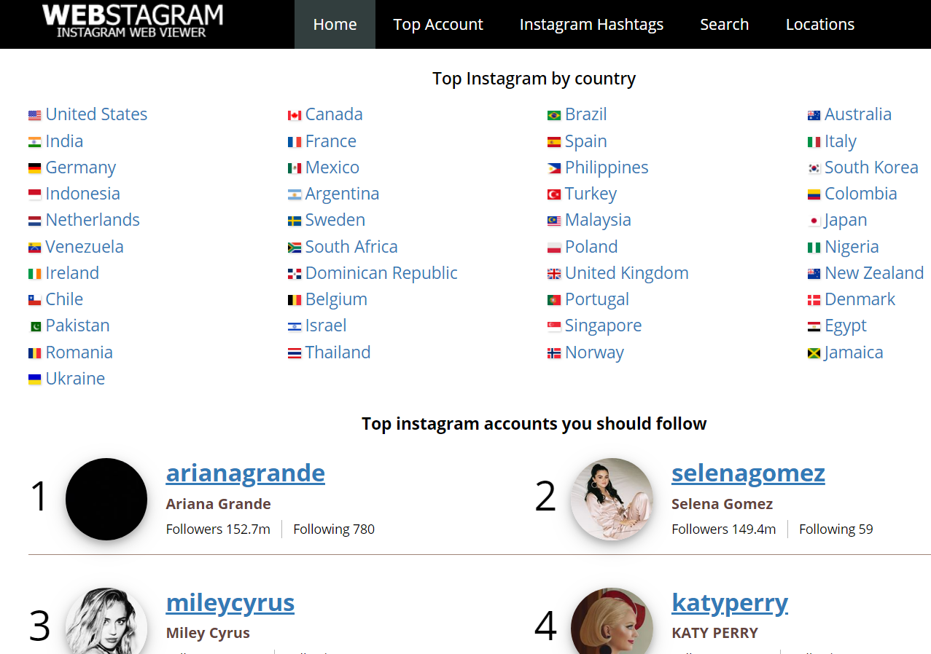The height and width of the screenshot is (654, 931).
Task: Open the Pakistan country link
Action: click(77, 326)
